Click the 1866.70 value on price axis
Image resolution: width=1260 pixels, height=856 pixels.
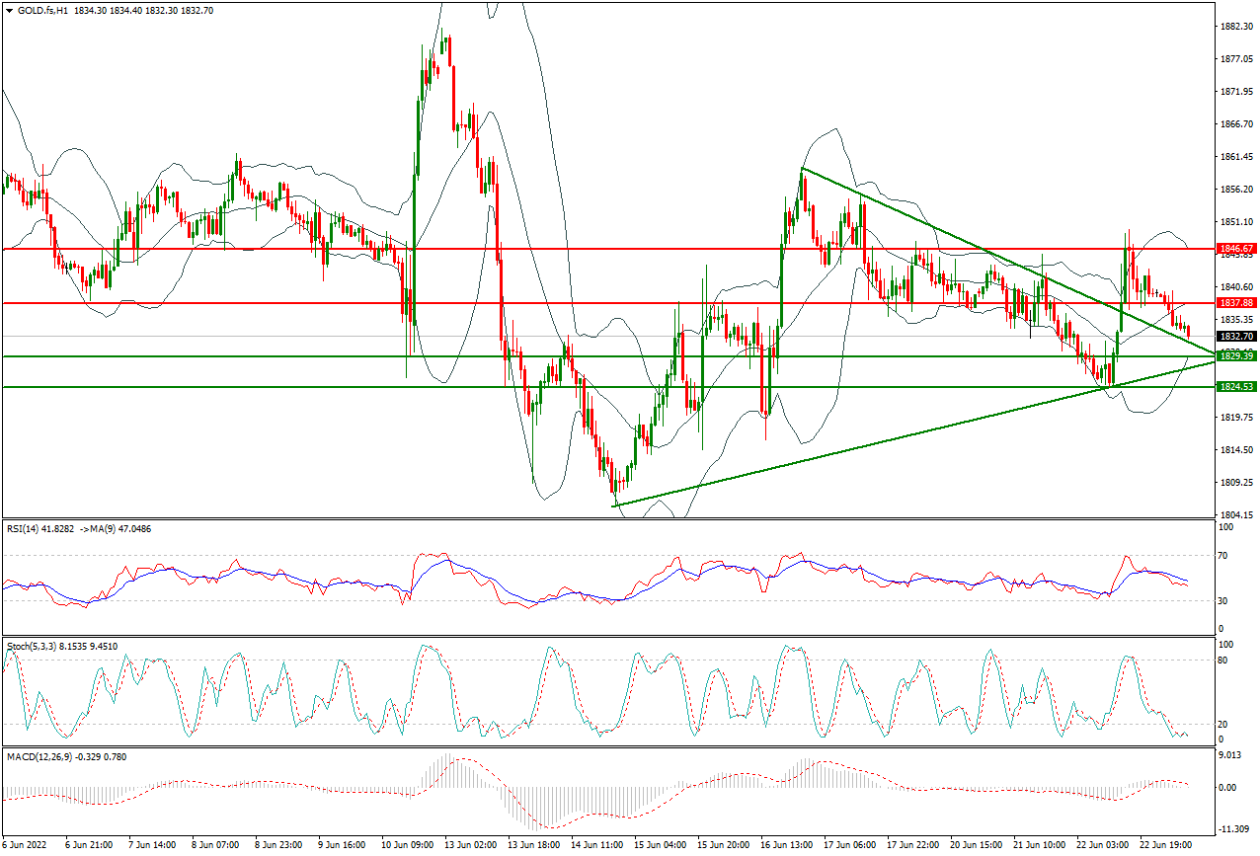click(1236, 124)
